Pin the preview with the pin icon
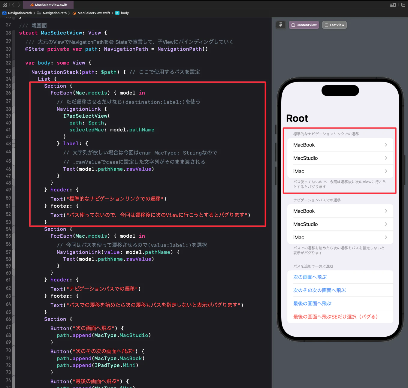This screenshot has width=408, height=388. 281,25
